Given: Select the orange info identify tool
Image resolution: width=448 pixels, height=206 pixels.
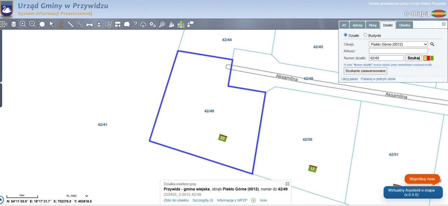Looking at the screenshot, I should click(61, 24).
